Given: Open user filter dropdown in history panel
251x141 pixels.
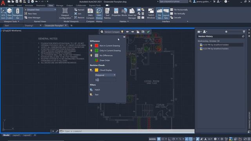Looking at the screenshot, I should tap(205, 32).
